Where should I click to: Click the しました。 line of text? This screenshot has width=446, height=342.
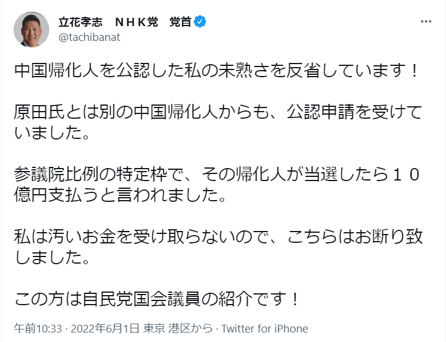tap(52, 258)
